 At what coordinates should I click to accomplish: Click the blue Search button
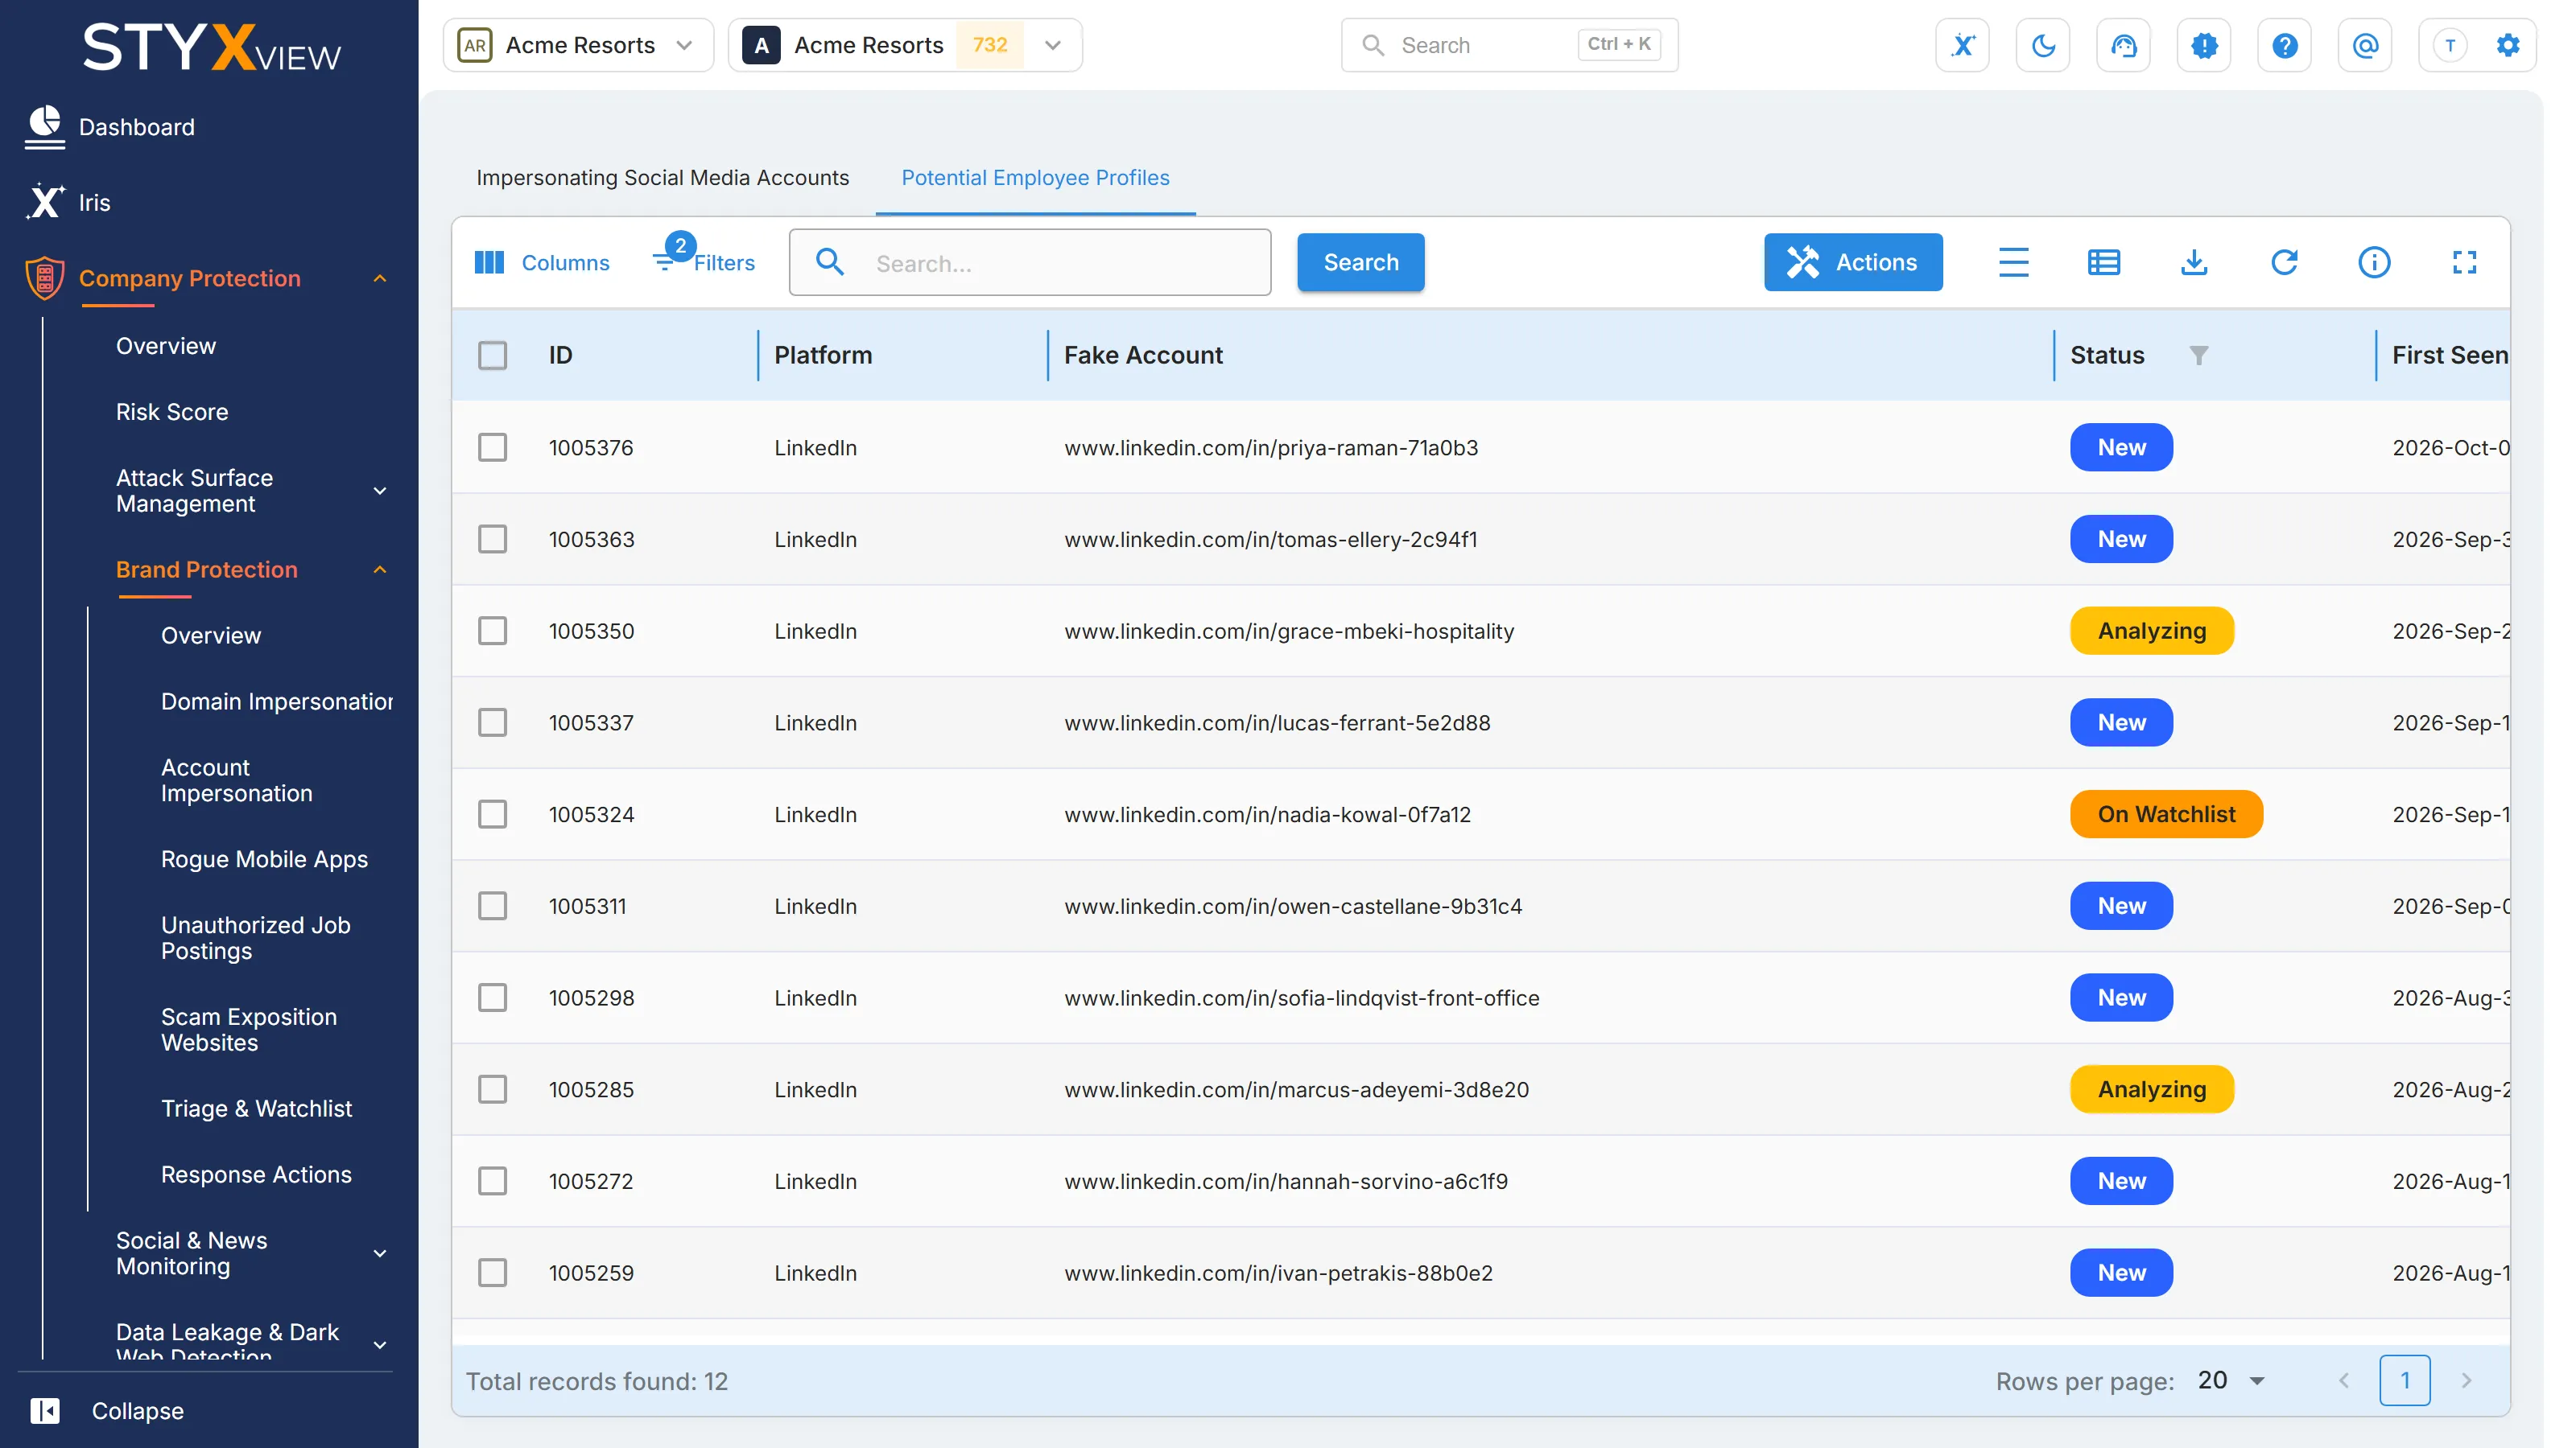1360,261
